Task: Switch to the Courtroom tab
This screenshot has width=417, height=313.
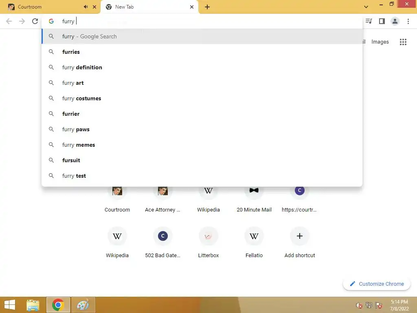Action: (50, 7)
